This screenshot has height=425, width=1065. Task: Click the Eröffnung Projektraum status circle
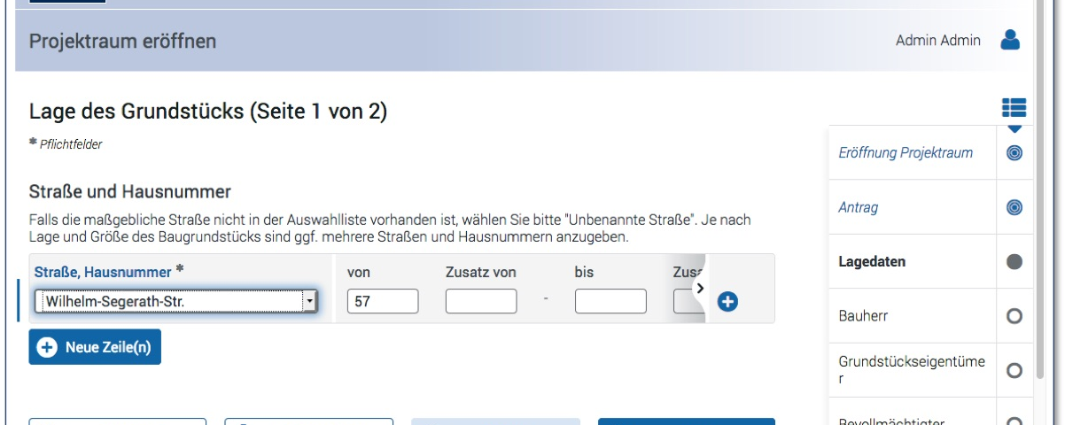(1014, 153)
